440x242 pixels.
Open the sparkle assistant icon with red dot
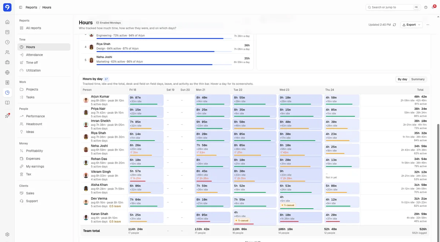tap(7, 115)
